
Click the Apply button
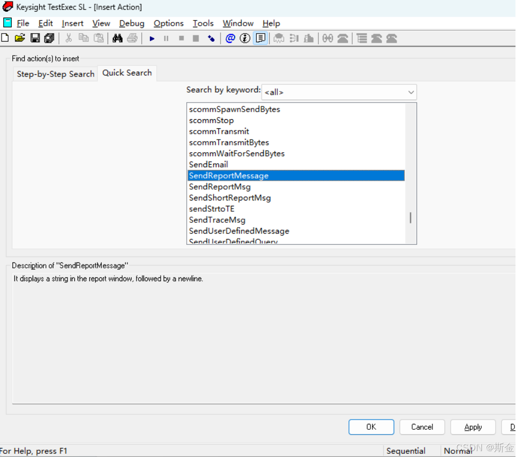pyautogui.click(x=473, y=427)
